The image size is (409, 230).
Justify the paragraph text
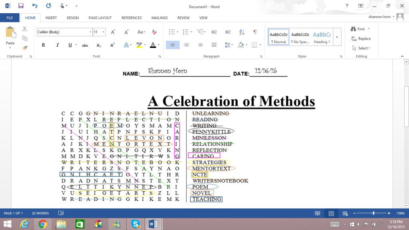tap(214, 45)
